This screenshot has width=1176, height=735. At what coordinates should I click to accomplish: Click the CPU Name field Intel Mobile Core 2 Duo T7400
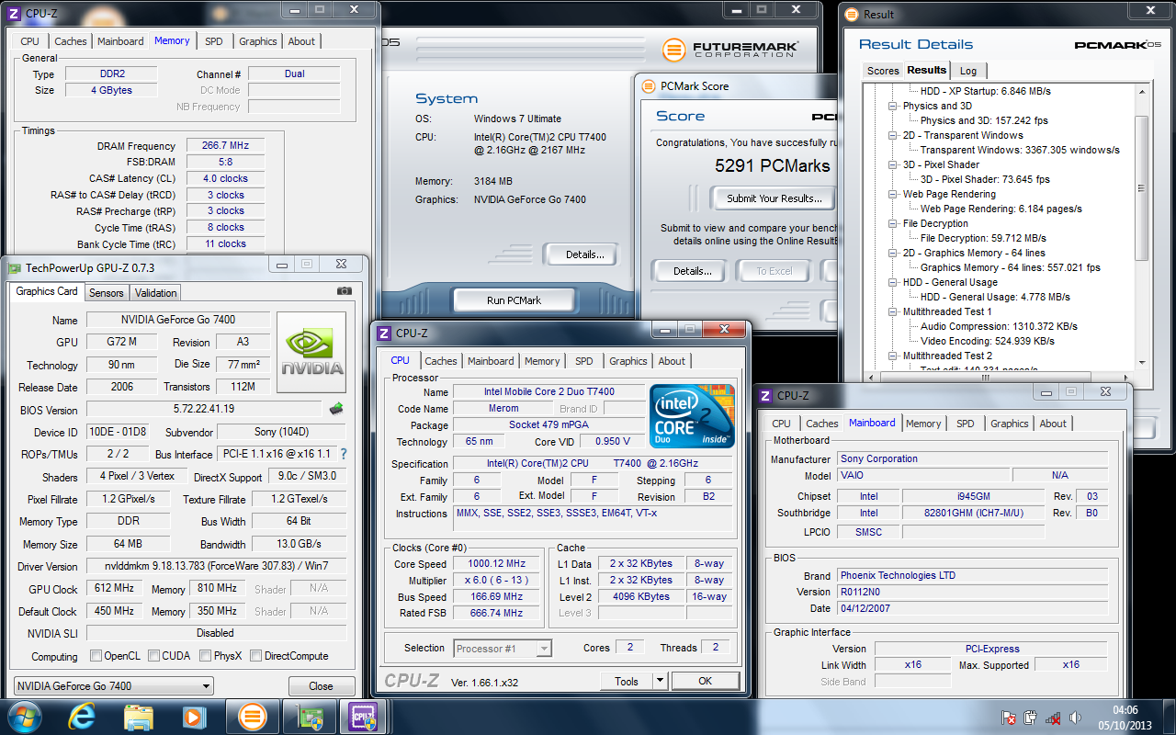549,391
